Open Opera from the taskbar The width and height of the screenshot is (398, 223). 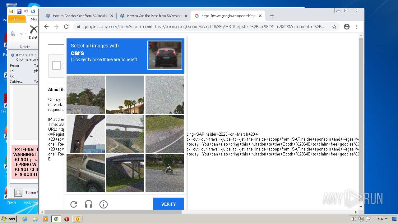click(67, 219)
